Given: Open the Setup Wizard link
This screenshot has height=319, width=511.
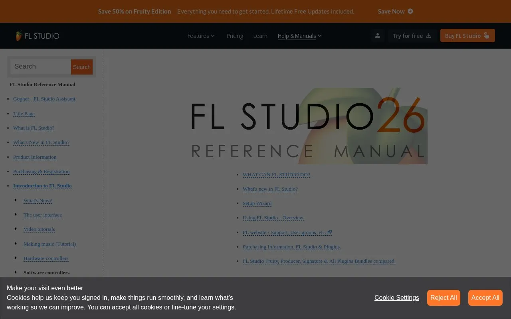Looking at the screenshot, I should coord(257,203).
